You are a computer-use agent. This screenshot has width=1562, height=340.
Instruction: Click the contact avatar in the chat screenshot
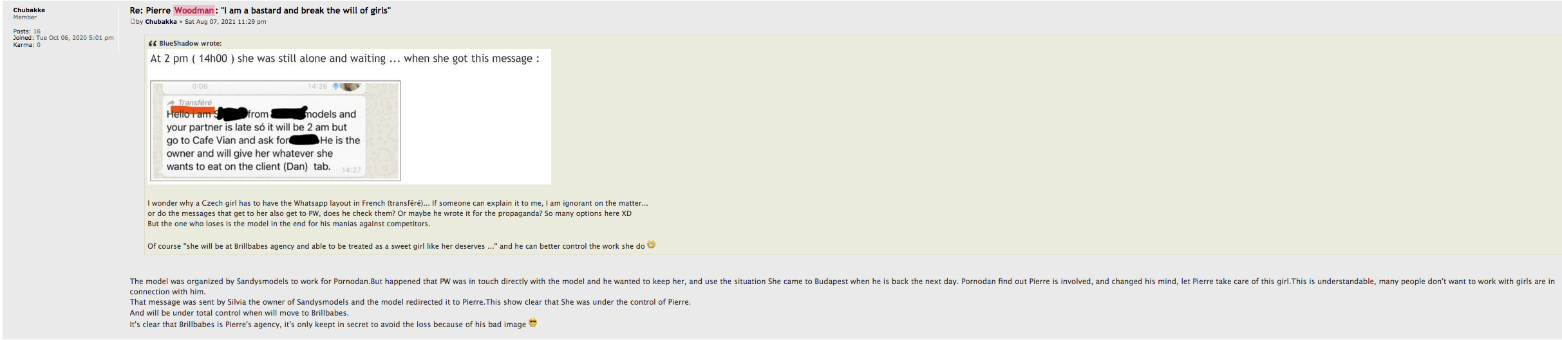click(x=350, y=86)
